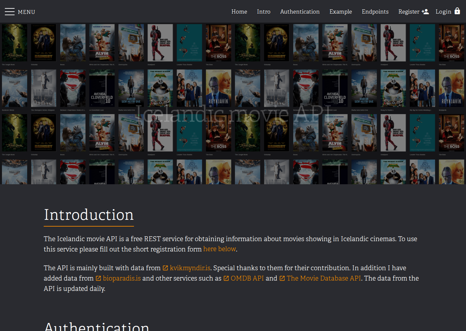Viewport: 466px width, 331px height.
Task: Visit the kvikmyndir.is link
Action: coord(190,268)
